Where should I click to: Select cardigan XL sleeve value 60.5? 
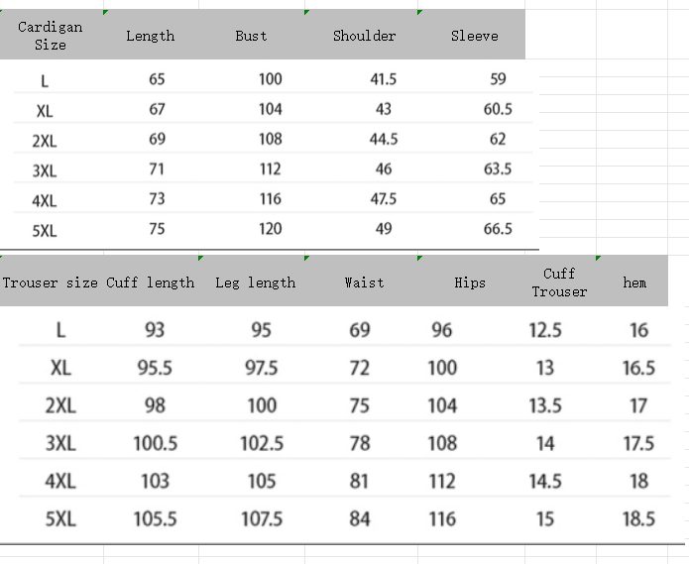click(498, 109)
